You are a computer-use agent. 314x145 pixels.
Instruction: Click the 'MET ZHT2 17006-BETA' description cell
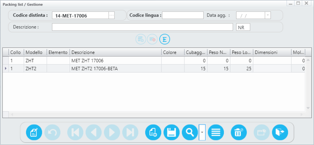coord(115,69)
